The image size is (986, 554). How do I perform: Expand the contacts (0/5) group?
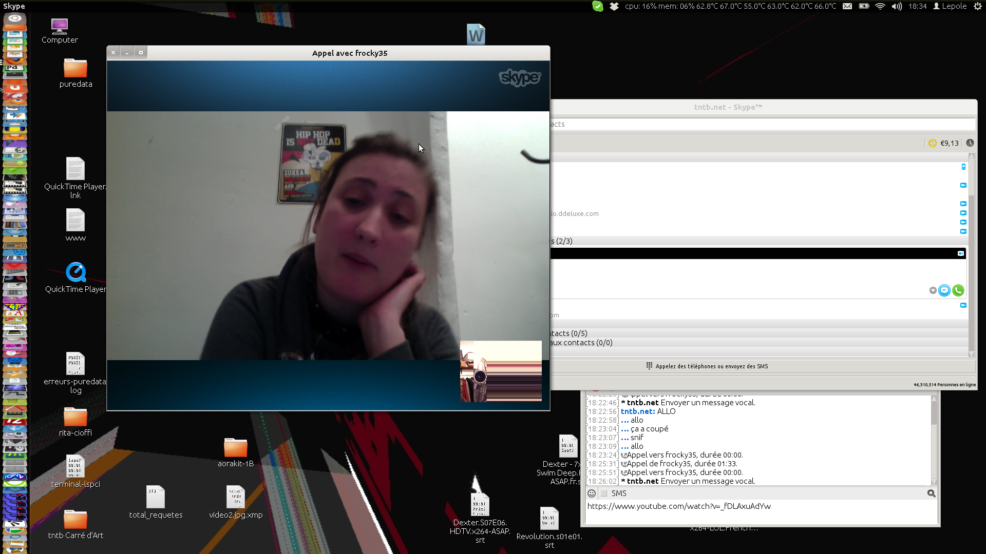[568, 333]
